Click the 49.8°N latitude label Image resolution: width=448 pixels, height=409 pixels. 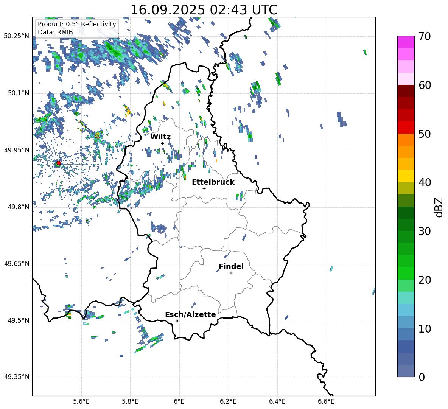(19, 207)
